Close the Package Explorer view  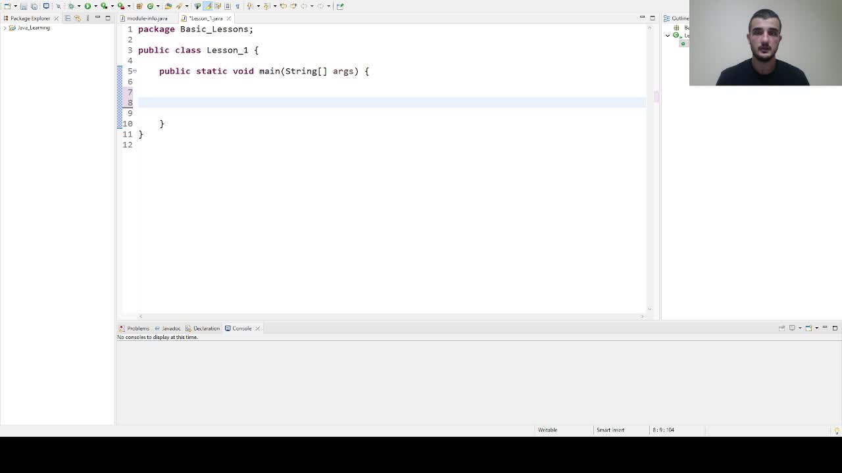coord(56,18)
